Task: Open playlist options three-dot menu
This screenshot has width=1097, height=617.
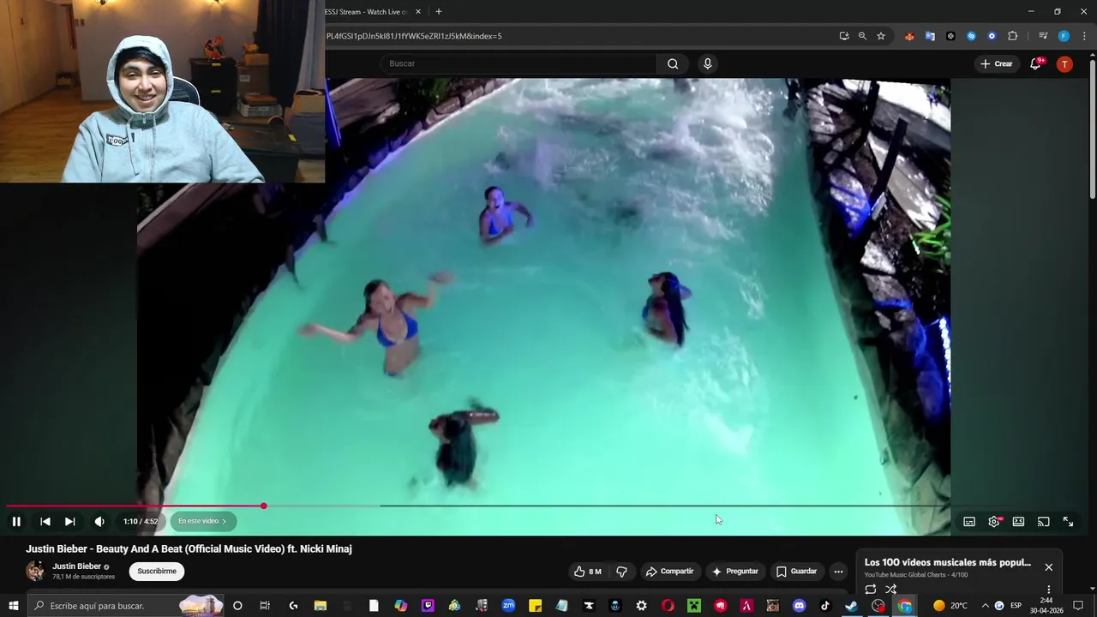Action: [x=1048, y=590]
